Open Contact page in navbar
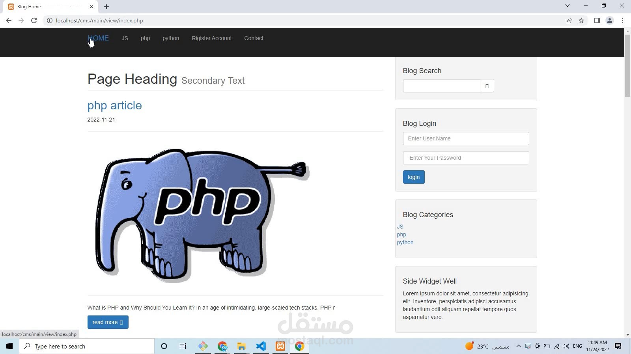 [254, 38]
